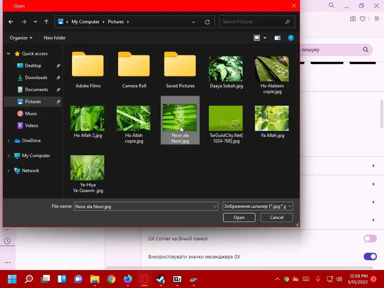Image resolution: width=384 pixels, height=288 pixels.
Task: Expand the File name dropdown list
Action: (215, 206)
